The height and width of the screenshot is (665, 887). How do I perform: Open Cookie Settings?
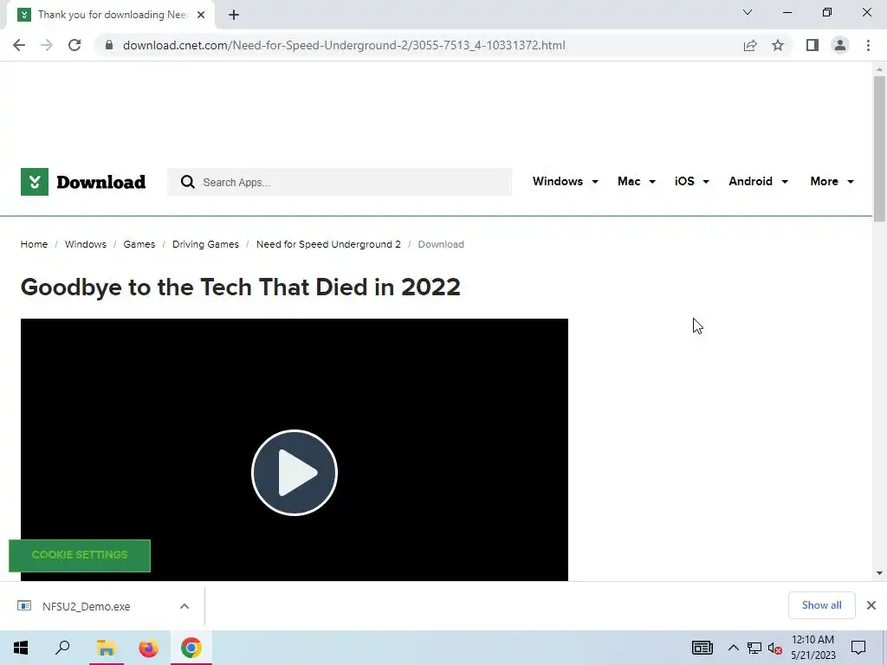(80, 555)
